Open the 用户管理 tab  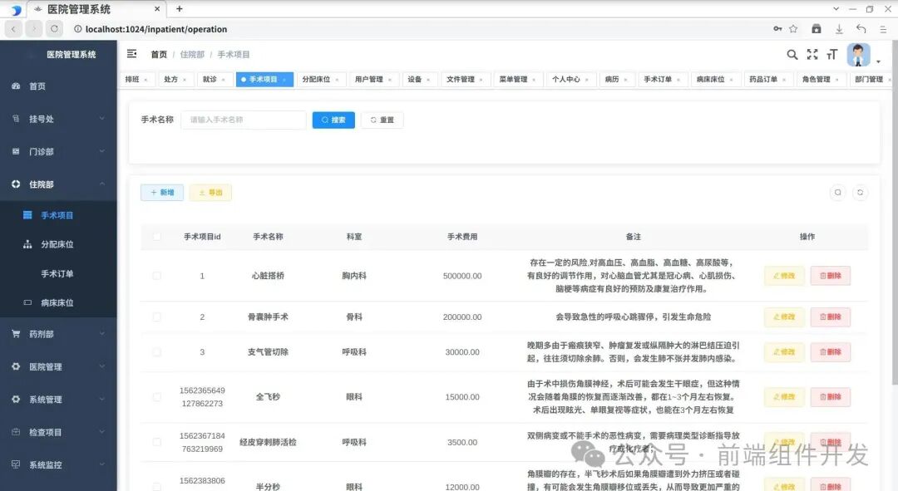click(369, 79)
